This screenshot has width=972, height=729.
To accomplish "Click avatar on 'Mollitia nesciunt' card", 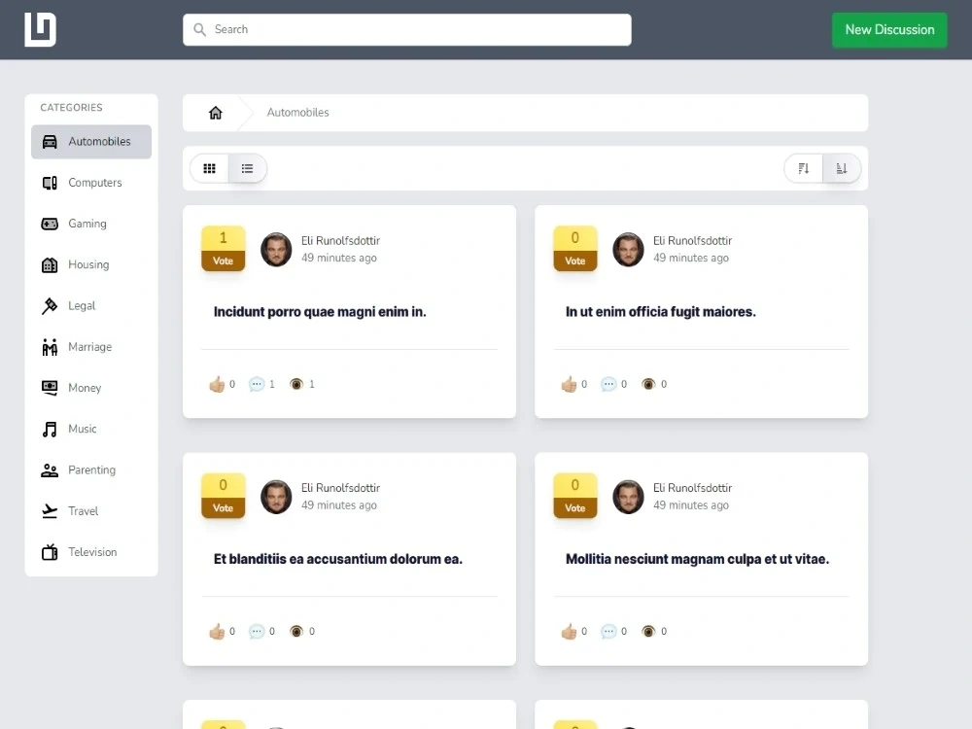I will (x=628, y=497).
